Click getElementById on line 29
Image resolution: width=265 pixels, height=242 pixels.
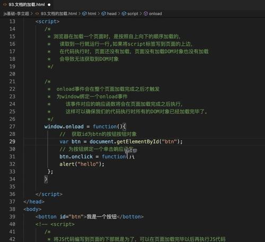point(138,142)
